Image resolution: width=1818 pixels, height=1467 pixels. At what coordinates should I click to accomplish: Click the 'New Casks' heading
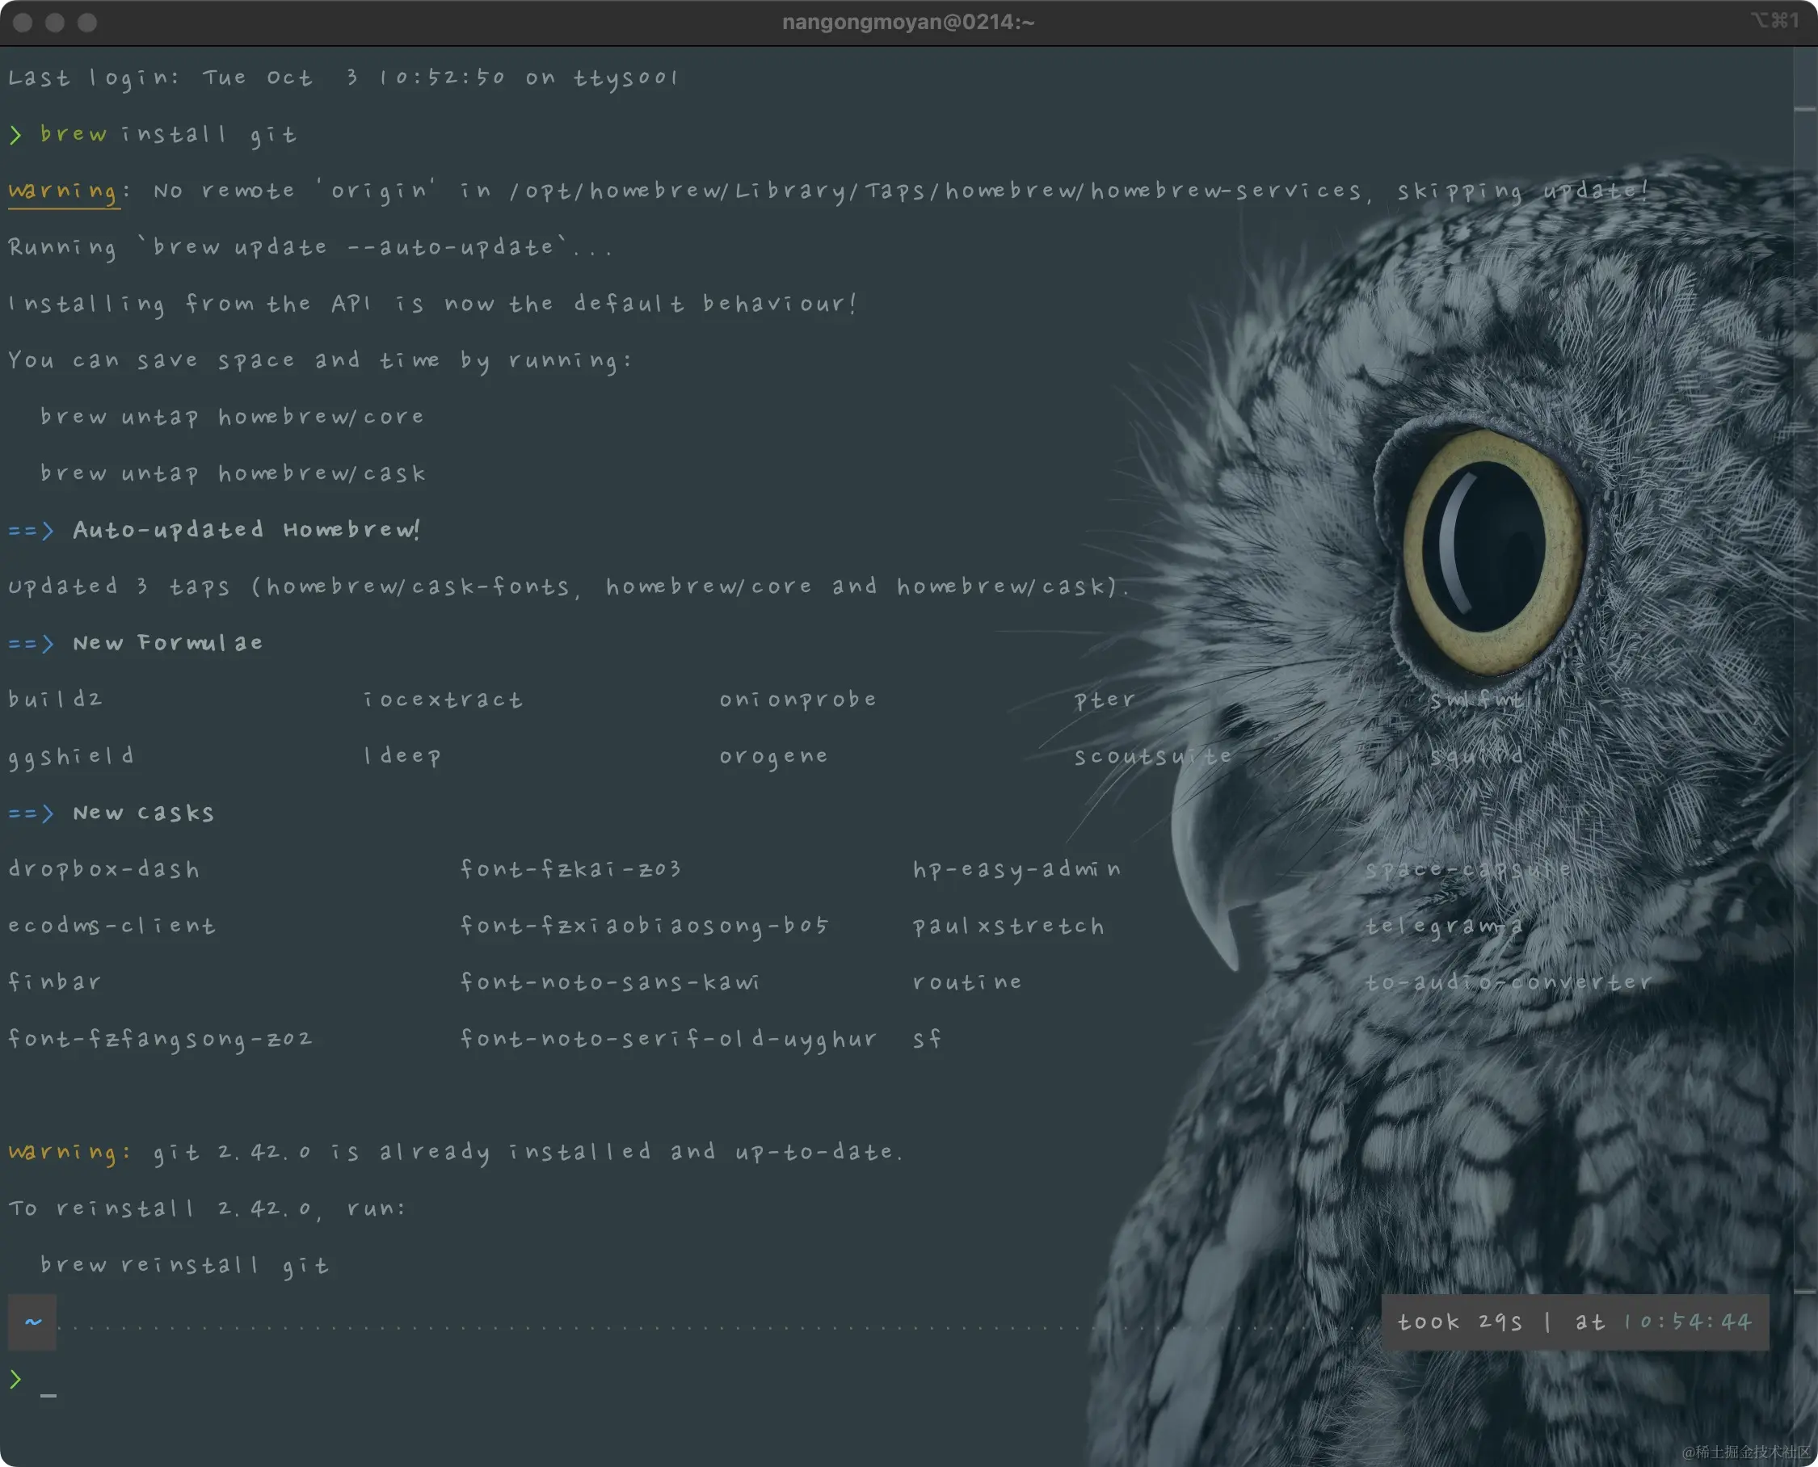tap(143, 813)
